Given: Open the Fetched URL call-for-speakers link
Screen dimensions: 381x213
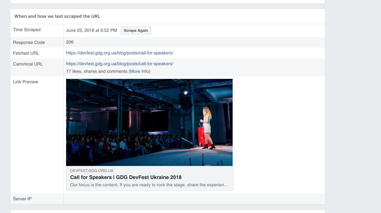Looking at the screenshot, I should (119, 53).
